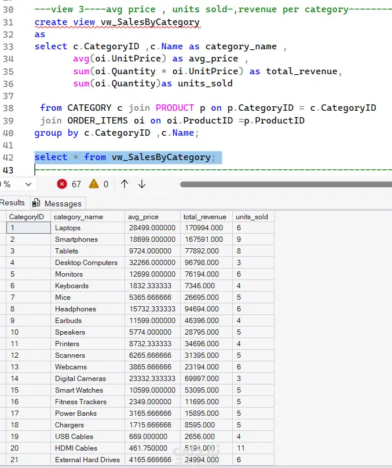
Task: Click the row selector for CategoryID 1
Action: pyautogui.click(x=3, y=228)
